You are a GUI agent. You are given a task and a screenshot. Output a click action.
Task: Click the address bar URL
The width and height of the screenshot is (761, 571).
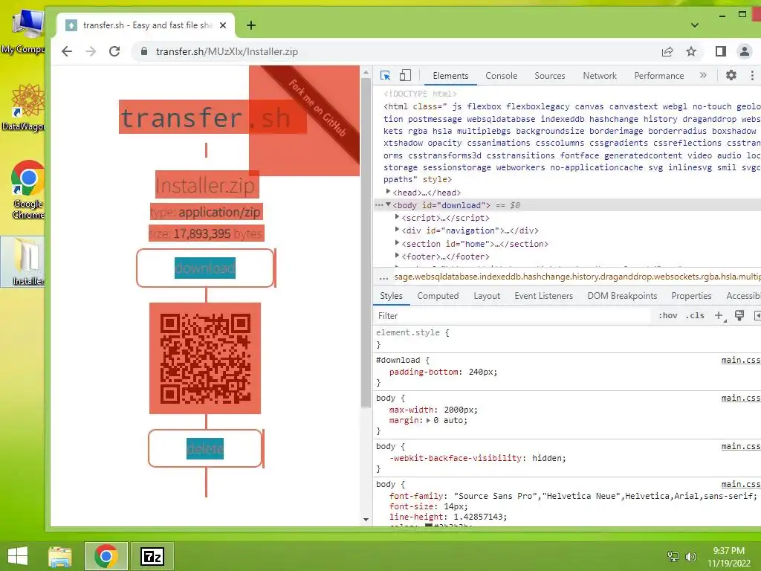227,51
